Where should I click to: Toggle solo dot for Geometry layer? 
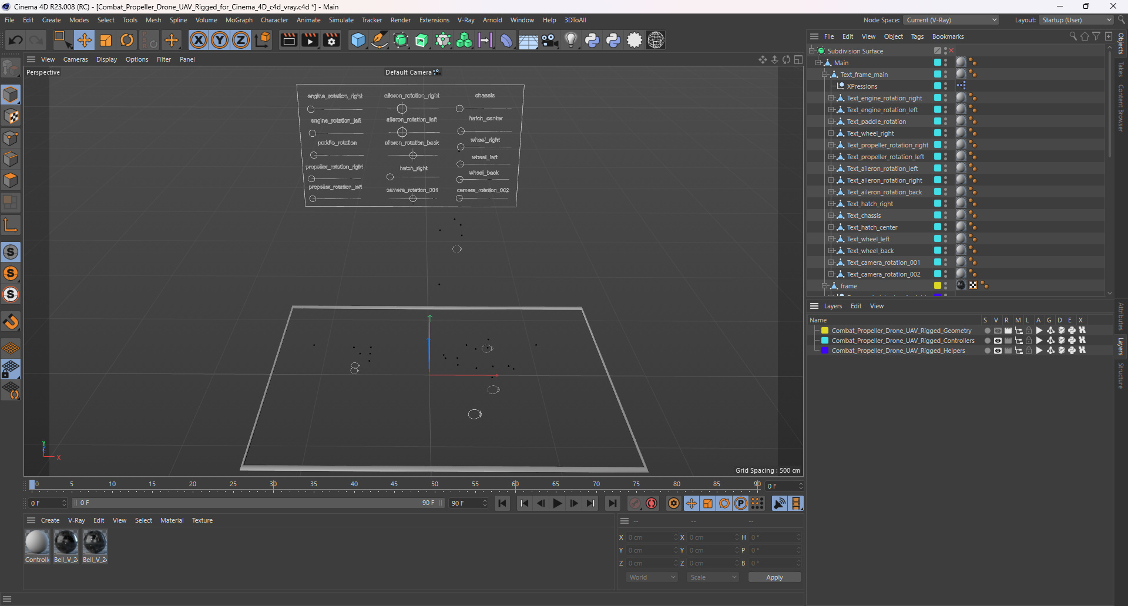[x=987, y=331]
